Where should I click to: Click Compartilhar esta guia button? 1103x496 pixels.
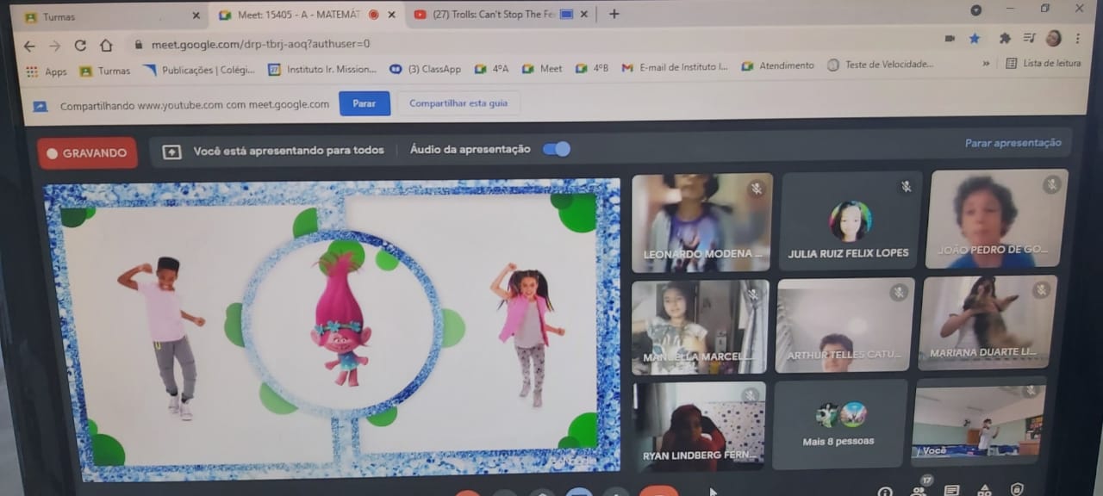tap(458, 103)
